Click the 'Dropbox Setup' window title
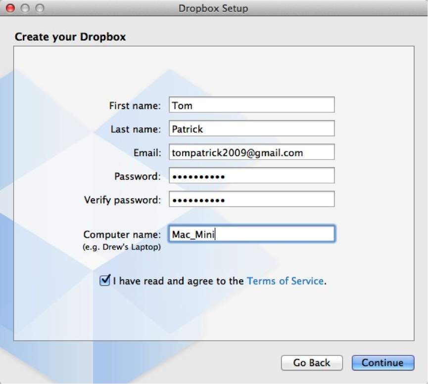428x384 pixels. [213, 8]
